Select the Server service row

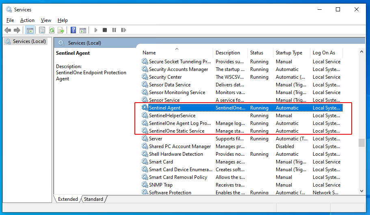(x=242, y=139)
